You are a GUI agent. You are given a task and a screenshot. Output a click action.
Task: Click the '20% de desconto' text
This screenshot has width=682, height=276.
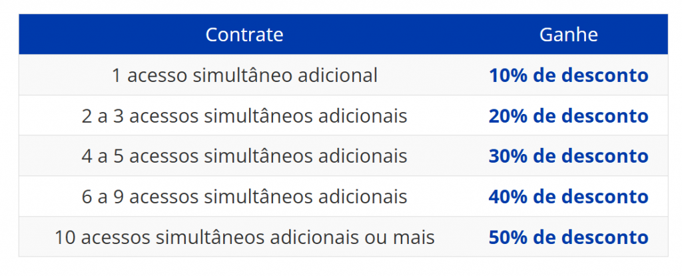568,116
